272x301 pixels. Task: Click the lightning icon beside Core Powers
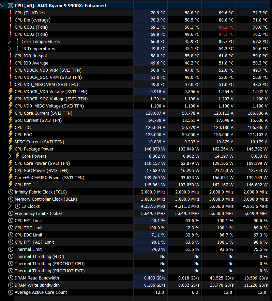pyautogui.click(x=17, y=156)
